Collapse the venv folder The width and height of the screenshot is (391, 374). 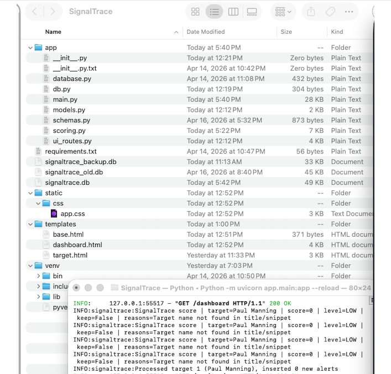tap(30, 266)
